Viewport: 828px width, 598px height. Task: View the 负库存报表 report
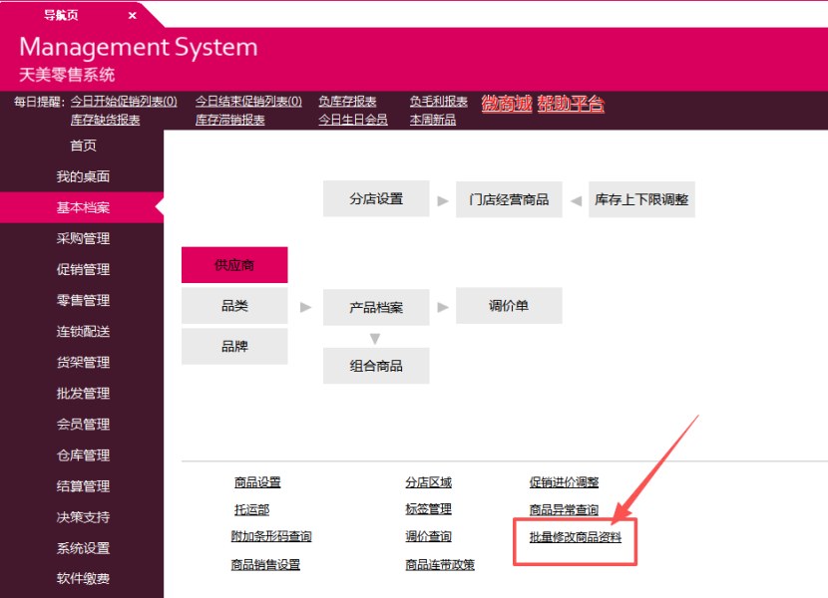[x=347, y=102]
